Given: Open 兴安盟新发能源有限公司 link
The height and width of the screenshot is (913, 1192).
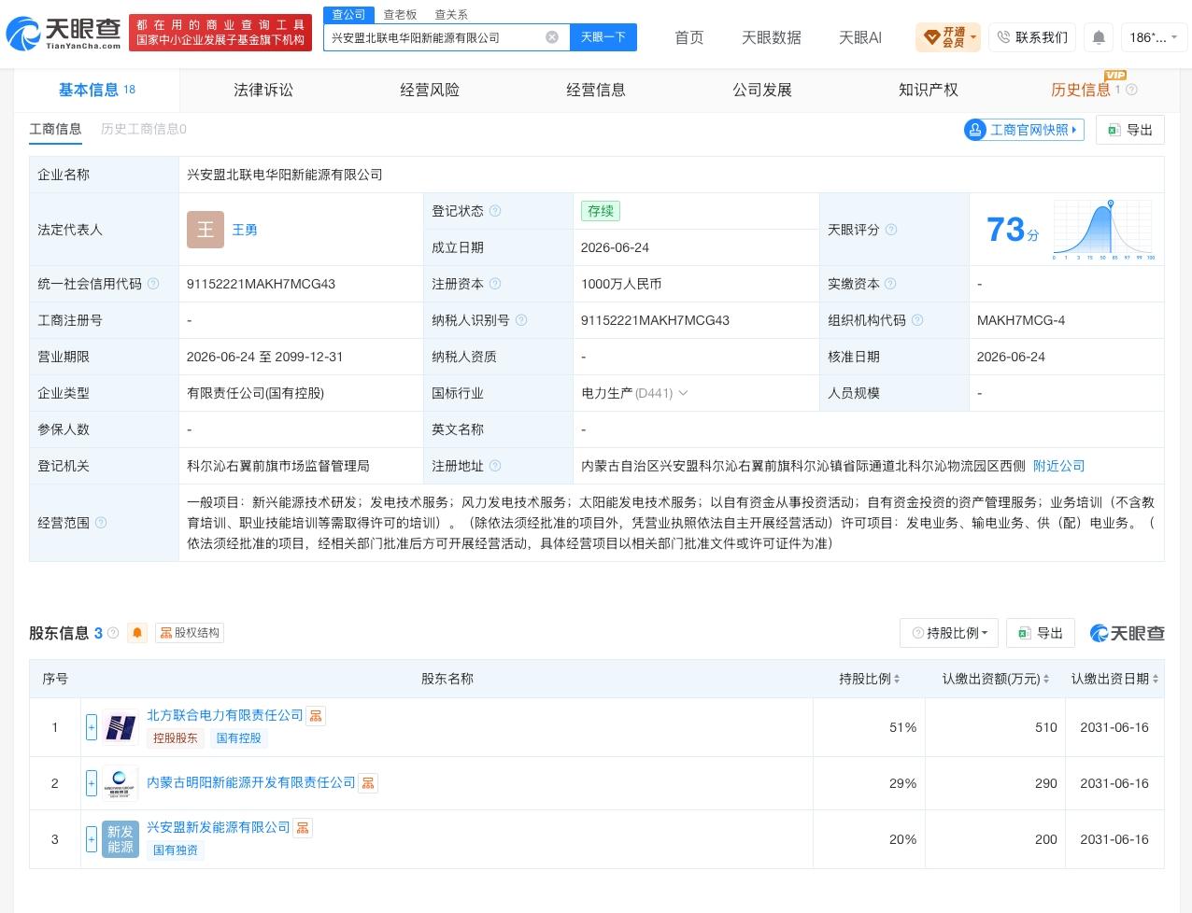Looking at the screenshot, I should [x=219, y=827].
